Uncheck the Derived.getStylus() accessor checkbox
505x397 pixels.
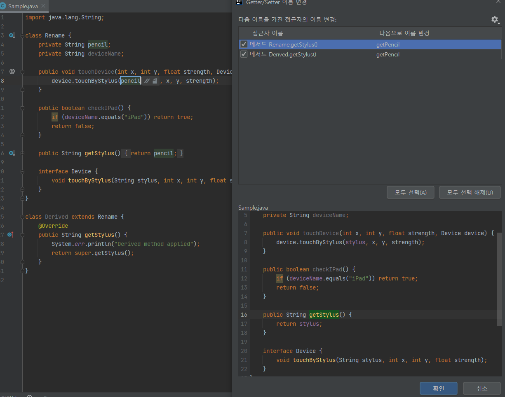244,54
